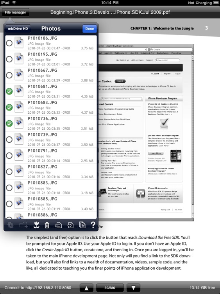This screenshot has width=220, height=294.
Task: Tap CHAPTER 1: Welcome to the Jungle heading
Action: [x=162, y=28]
